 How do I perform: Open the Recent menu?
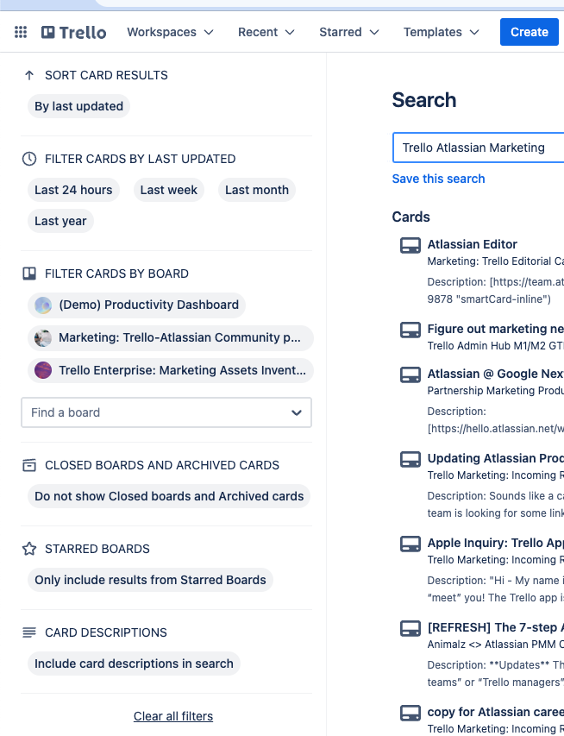point(266,32)
